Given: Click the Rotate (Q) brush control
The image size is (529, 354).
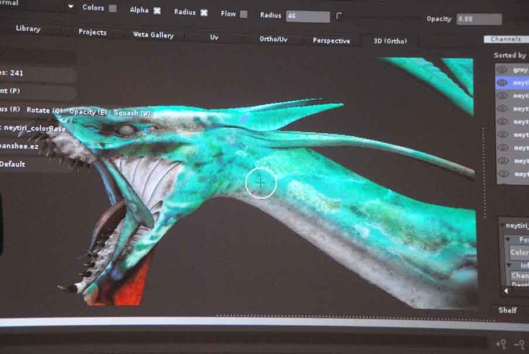Looking at the screenshot, I should click(44, 110).
